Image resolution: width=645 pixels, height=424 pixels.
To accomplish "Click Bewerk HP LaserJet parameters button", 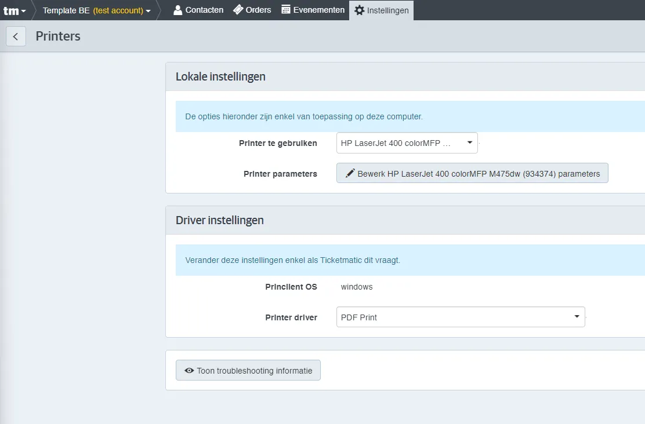I will point(472,173).
